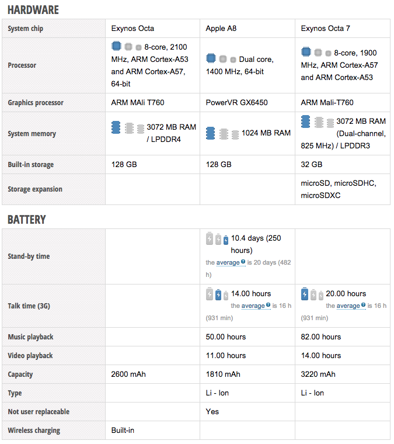Click help question mark beside 20.00 hours average
This screenshot has width=394, height=444.
pyautogui.click(x=363, y=306)
